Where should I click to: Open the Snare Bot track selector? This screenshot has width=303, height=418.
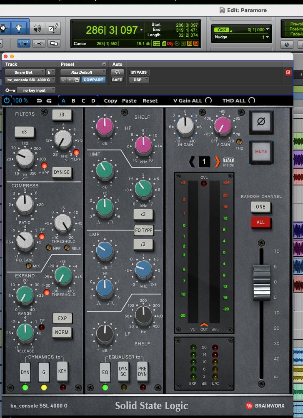pyautogui.click(x=25, y=72)
